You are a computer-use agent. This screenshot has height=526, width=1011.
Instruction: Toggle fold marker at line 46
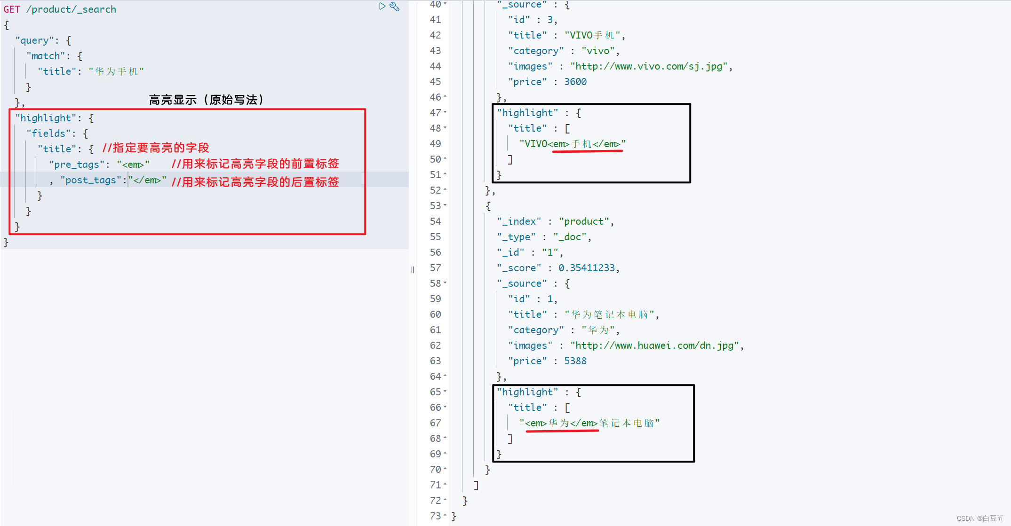coord(445,97)
